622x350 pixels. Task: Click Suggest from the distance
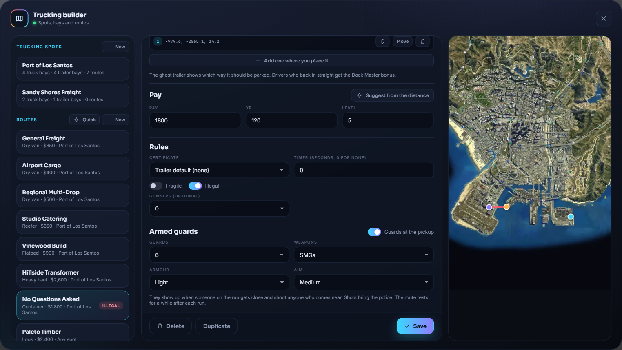click(393, 95)
